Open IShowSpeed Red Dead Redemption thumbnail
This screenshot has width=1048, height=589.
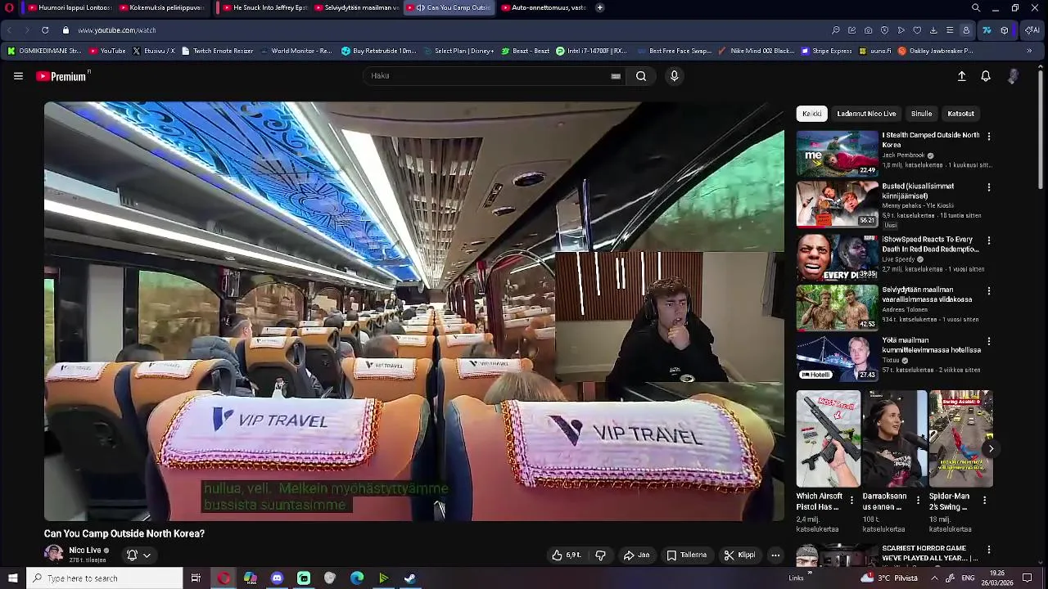pyautogui.click(x=837, y=258)
